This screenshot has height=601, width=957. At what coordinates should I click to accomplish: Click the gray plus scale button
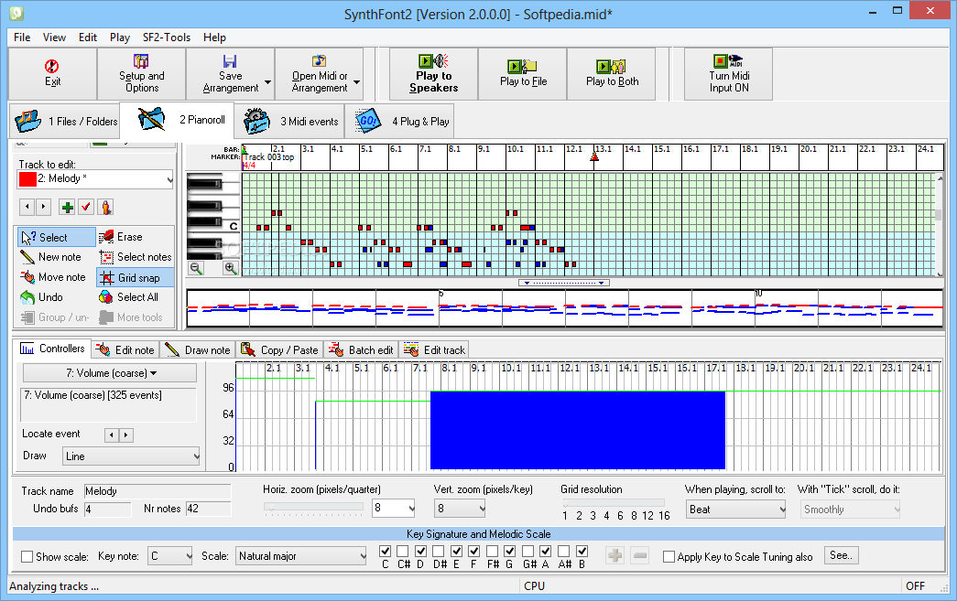(615, 555)
